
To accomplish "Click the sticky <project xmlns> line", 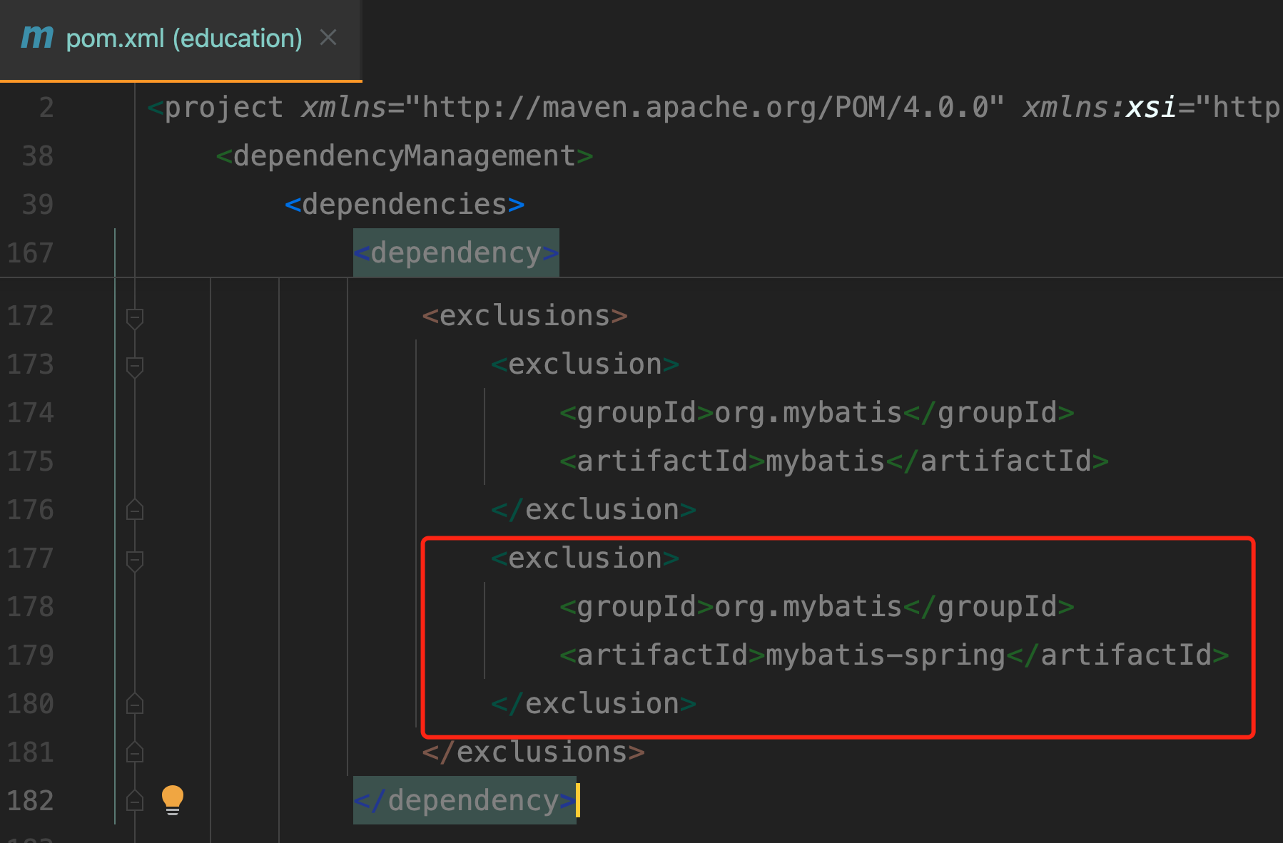I will point(714,108).
